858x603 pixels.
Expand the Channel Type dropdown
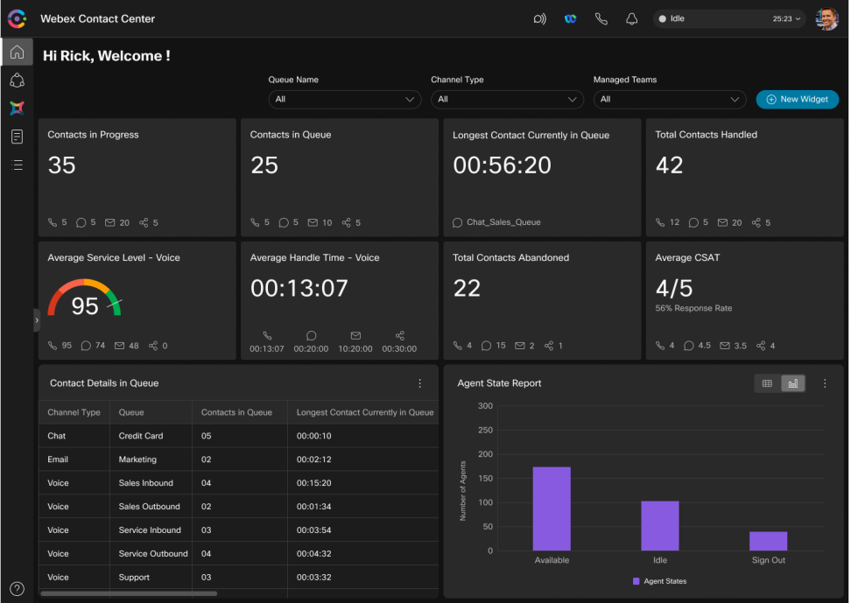[507, 100]
